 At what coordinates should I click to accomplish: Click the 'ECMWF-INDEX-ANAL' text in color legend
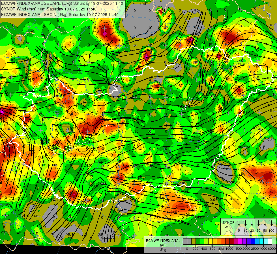coord(163,241)
